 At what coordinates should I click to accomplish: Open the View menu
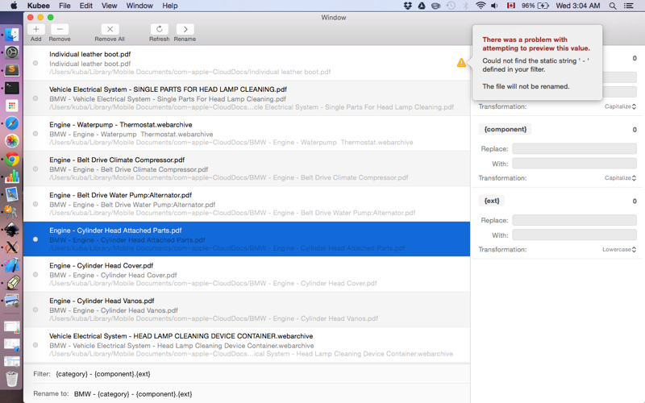[x=110, y=6]
